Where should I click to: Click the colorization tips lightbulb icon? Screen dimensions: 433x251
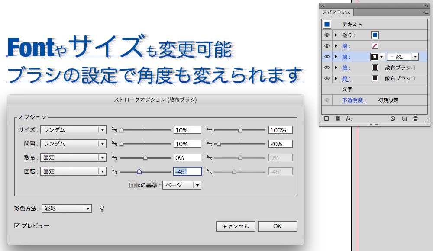pyautogui.click(x=102, y=209)
